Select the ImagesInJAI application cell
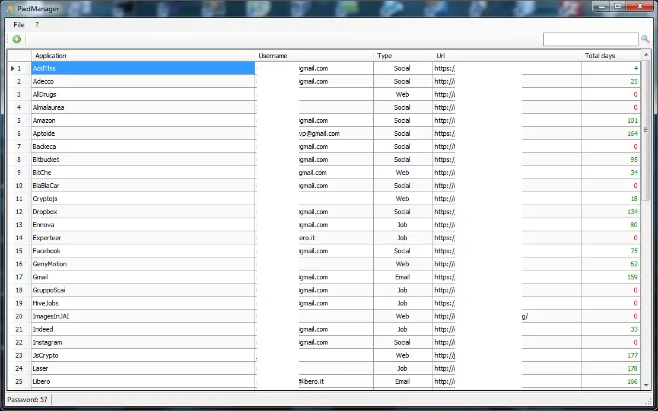658x411 pixels. pos(142,316)
